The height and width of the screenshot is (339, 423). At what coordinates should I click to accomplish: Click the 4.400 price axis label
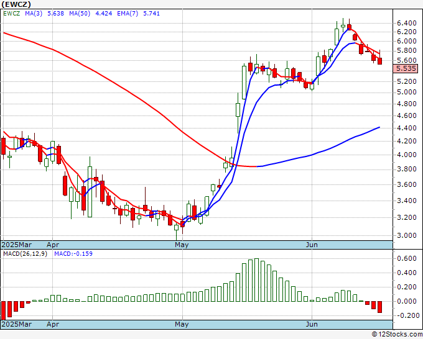pos(407,128)
